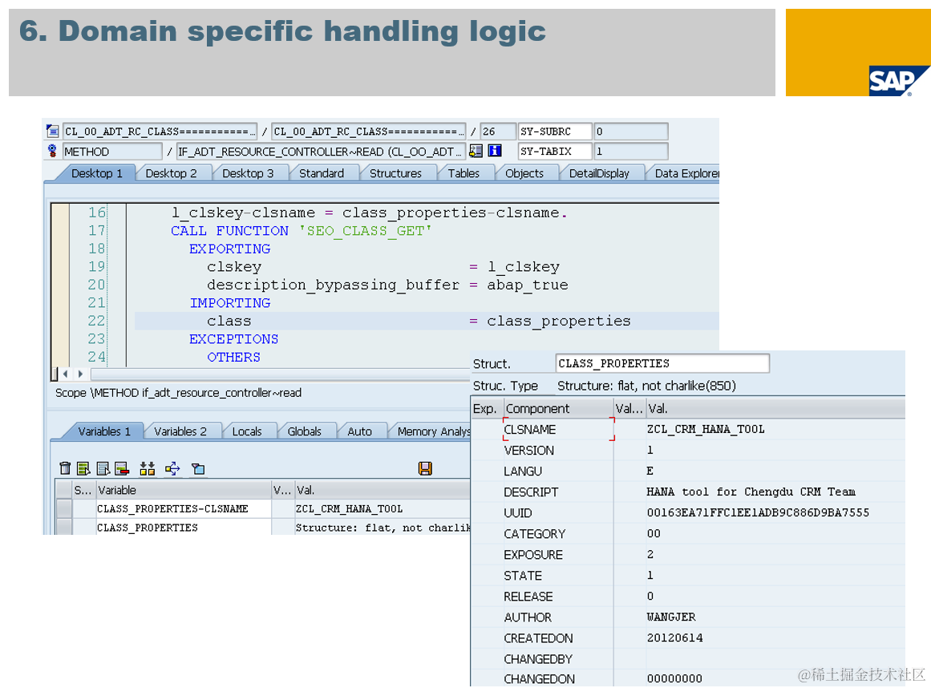
Task: Select the Variables 1 tab
Action: pos(104,431)
